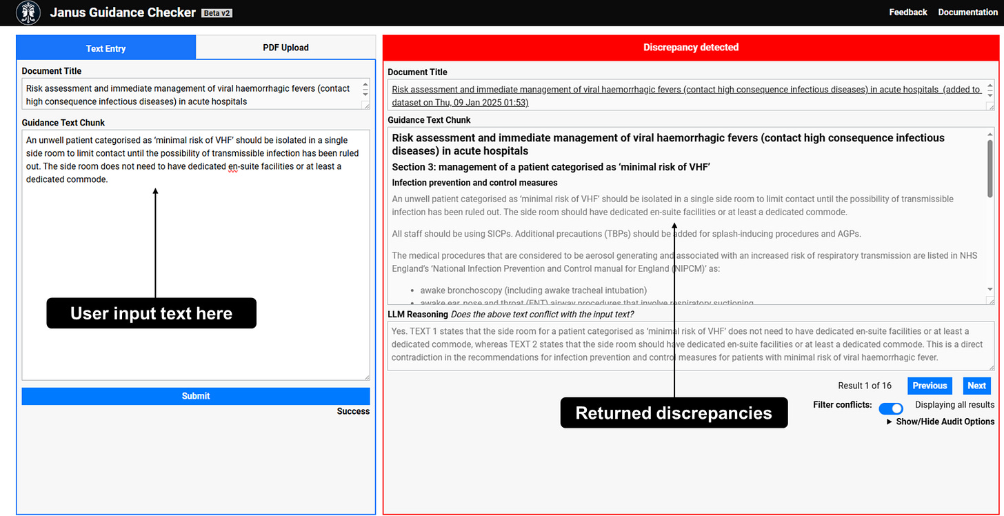Click the 'Discrepancy detected' banner
The image size is (1004, 516).
pos(691,48)
